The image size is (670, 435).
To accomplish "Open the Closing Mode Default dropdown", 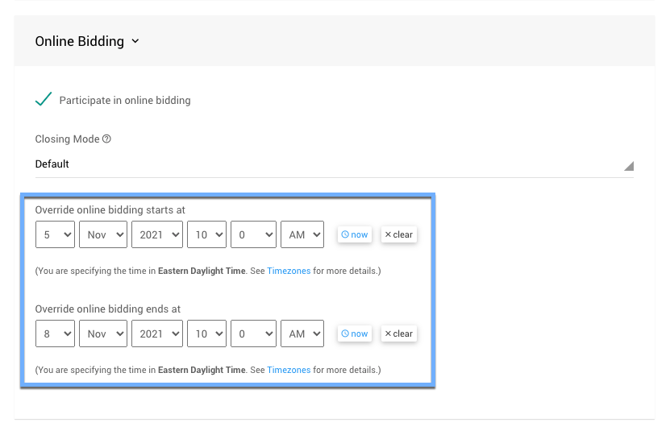I will [x=334, y=164].
